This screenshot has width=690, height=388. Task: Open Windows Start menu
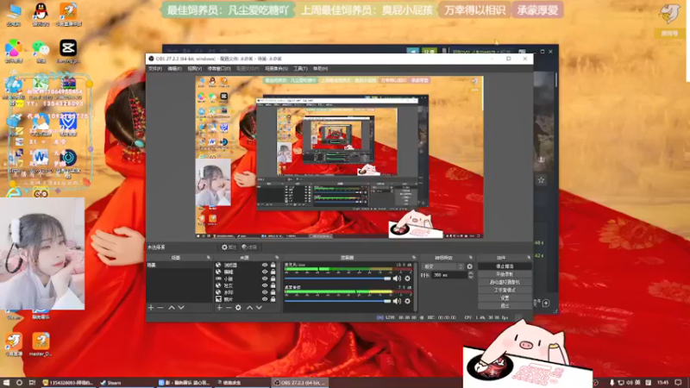click(6, 383)
